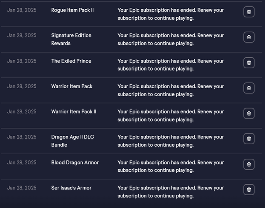Click the Blood Dragon Armor title
Screen dimensions: 265x208
tap(75, 163)
